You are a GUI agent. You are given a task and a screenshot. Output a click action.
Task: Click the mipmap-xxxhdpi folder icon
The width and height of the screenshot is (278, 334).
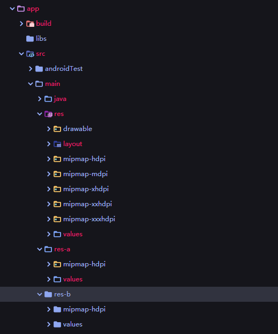click(57, 219)
